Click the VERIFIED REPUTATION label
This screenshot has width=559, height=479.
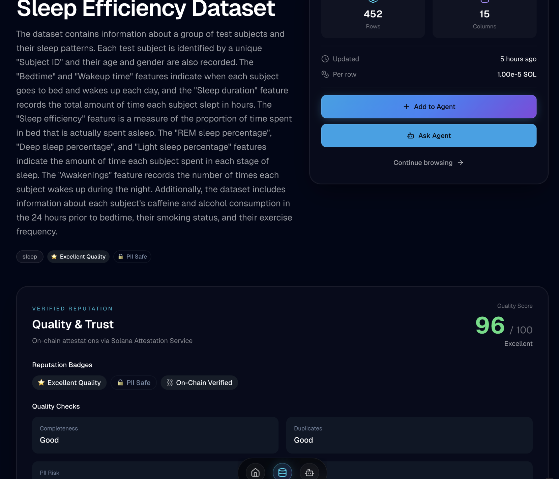click(72, 309)
